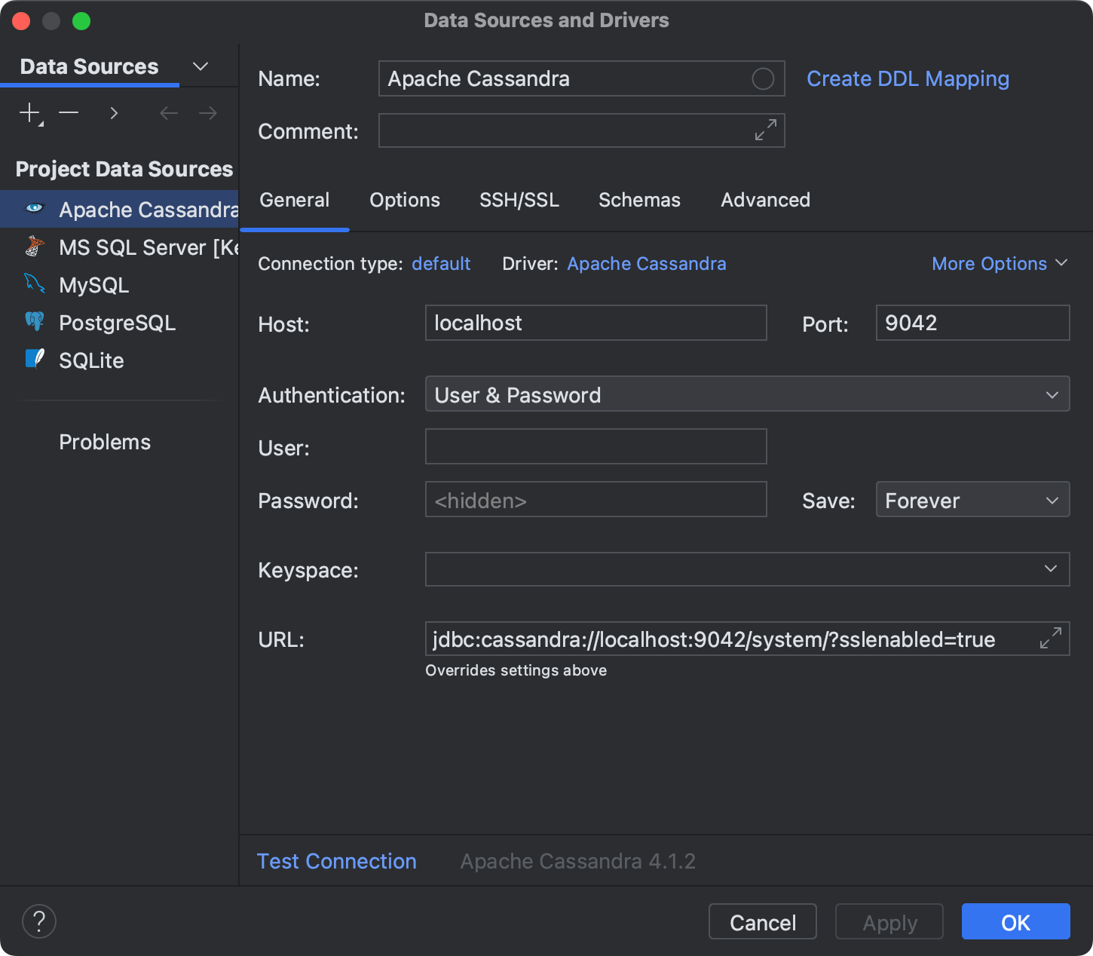This screenshot has width=1093, height=956.
Task: Open the Schemas tab
Action: (639, 200)
